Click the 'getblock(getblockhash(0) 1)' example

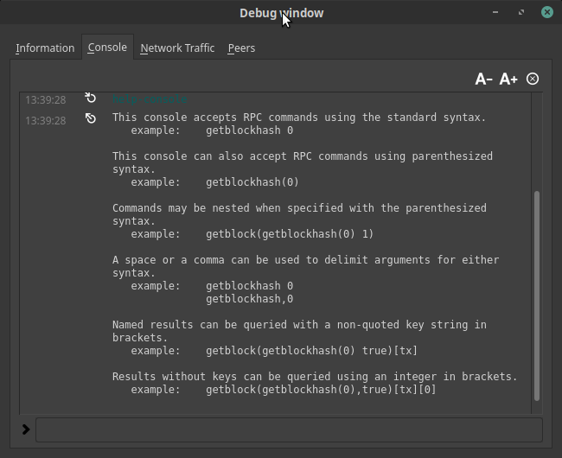pos(290,234)
